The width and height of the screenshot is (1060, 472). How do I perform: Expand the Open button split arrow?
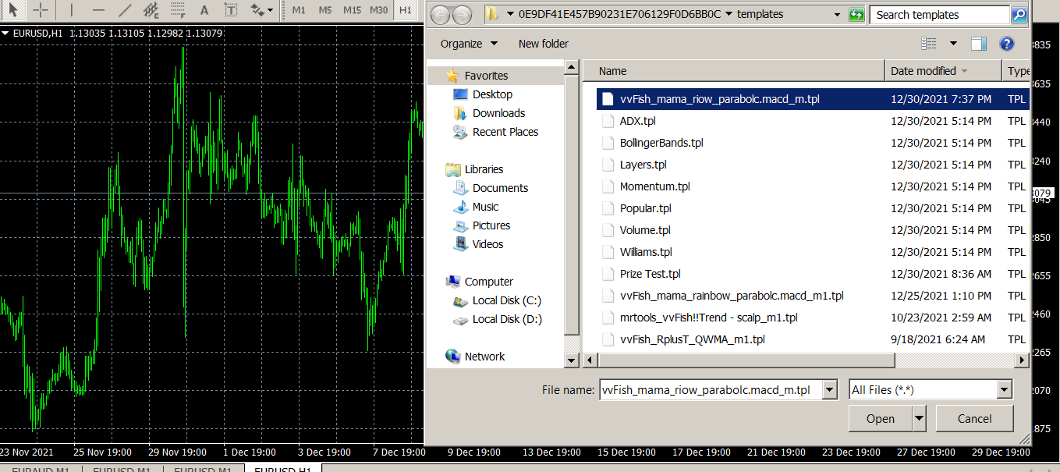tap(919, 419)
